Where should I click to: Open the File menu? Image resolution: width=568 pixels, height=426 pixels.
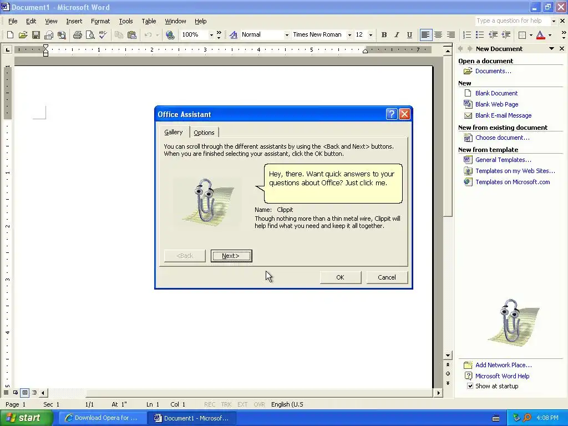[x=13, y=21]
